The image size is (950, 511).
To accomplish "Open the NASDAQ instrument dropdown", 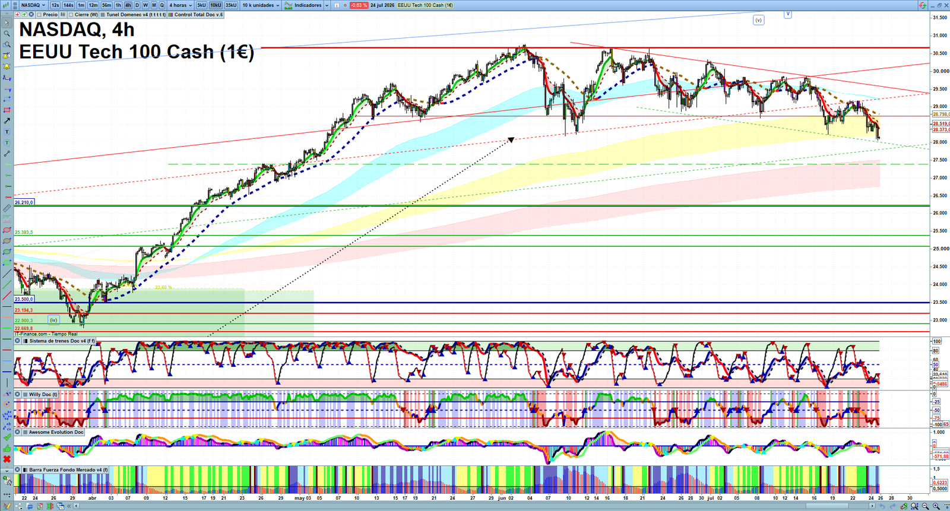I will [33, 5].
